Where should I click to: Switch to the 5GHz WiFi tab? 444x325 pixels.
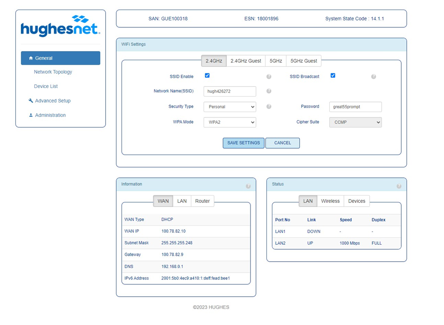276,61
